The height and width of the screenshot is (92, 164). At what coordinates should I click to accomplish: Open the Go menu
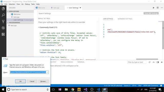pos(22,4)
